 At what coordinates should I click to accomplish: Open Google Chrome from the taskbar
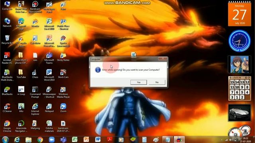(x=40, y=139)
